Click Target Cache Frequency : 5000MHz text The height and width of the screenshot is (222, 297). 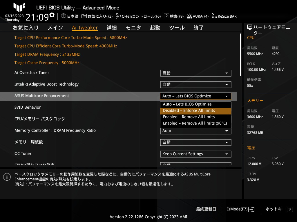click(x=47, y=63)
